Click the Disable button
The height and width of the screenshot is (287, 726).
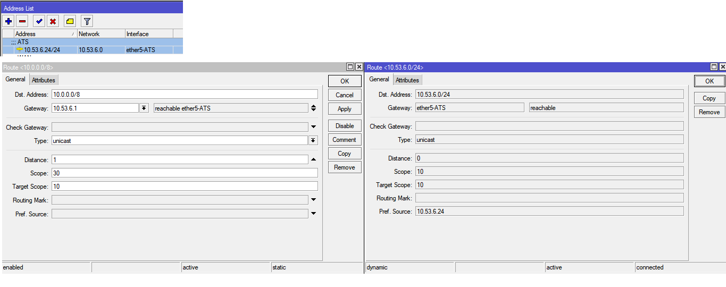[345, 126]
